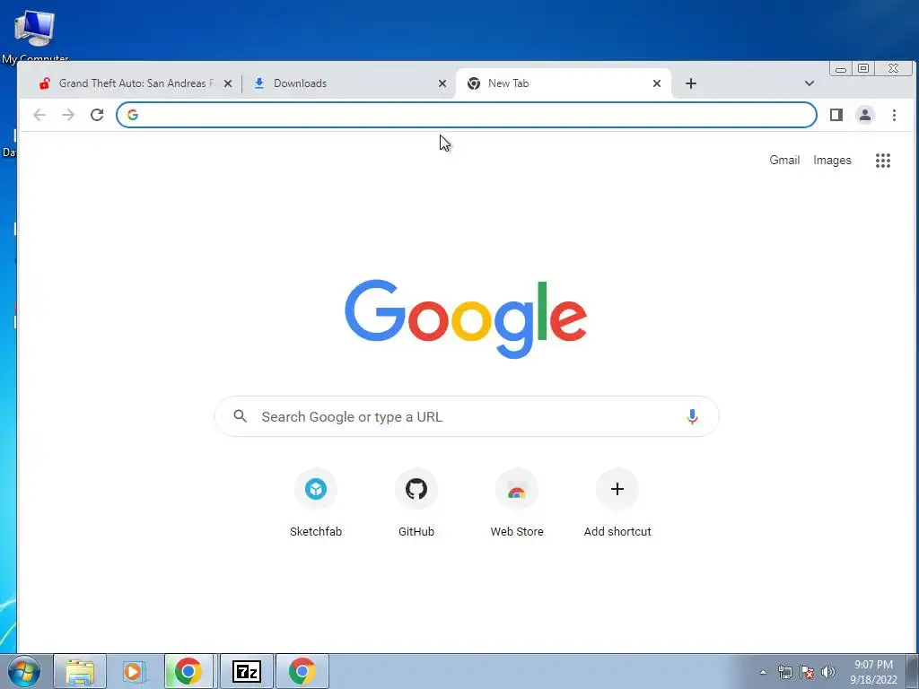
Task: Open 7-Zip from the taskbar
Action: click(247, 671)
